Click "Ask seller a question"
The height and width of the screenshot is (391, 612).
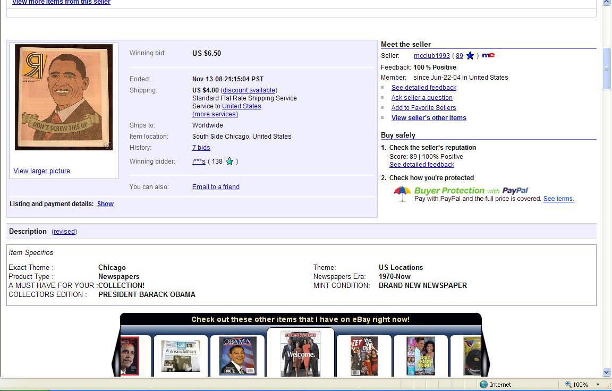(x=422, y=98)
